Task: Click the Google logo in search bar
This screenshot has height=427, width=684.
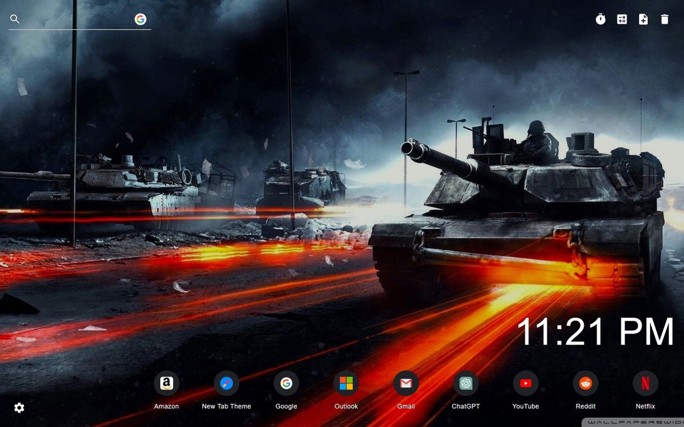Action: [141, 19]
